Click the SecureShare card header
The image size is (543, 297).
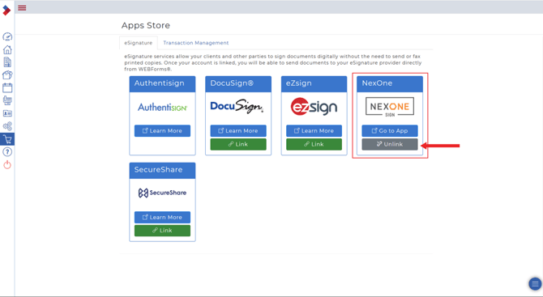162,171
